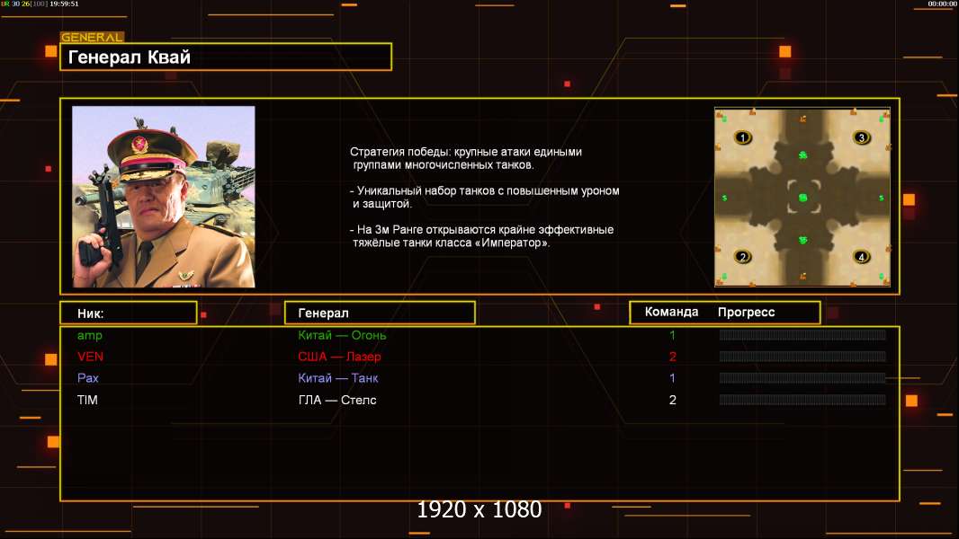The width and height of the screenshot is (959, 539).
Task: Select start position 4 on the minimap
Action: click(862, 256)
